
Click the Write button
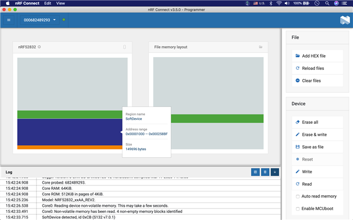(317, 172)
